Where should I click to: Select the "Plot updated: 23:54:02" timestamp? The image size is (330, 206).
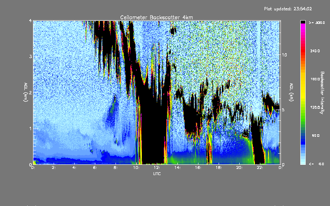[288, 9]
